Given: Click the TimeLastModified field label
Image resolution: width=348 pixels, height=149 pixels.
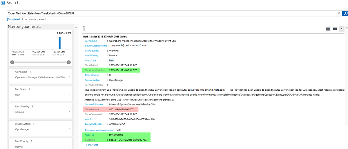Looking at the screenshot, I should coord(95,70).
